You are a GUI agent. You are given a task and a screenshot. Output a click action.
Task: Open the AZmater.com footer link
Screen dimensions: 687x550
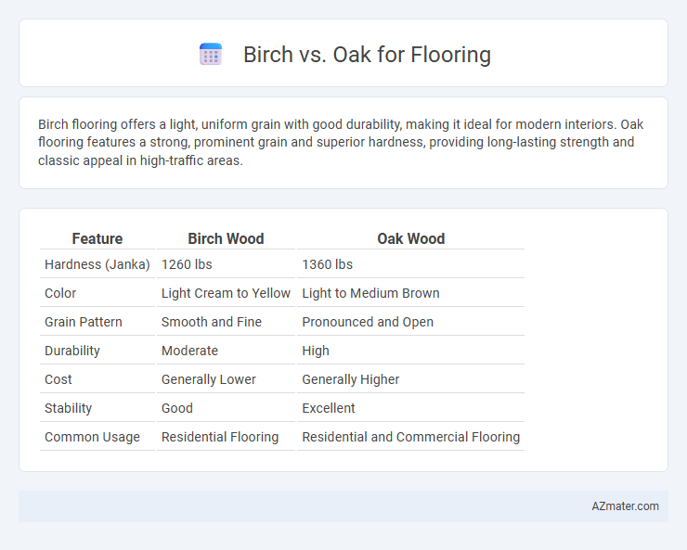point(625,505)
